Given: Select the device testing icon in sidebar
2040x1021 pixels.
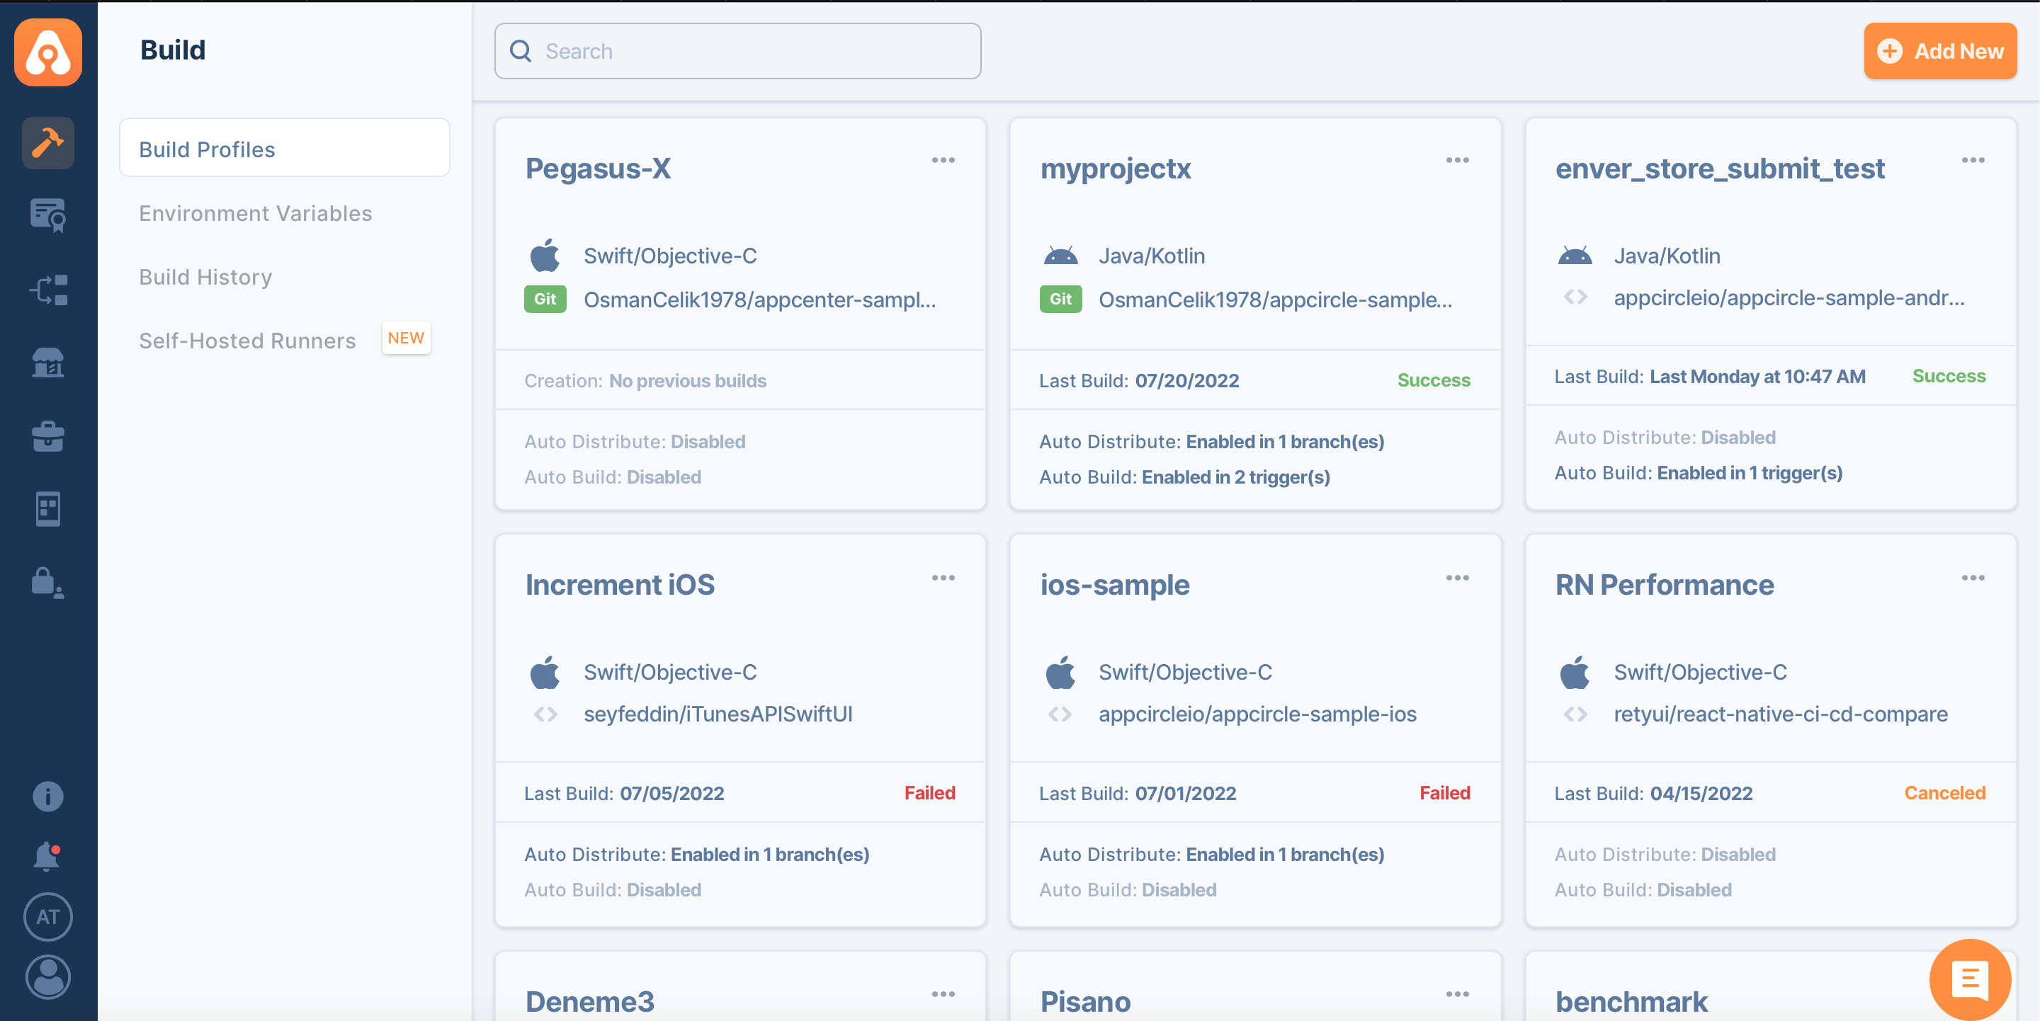Looking at the screenshot, I should point(47,509).
